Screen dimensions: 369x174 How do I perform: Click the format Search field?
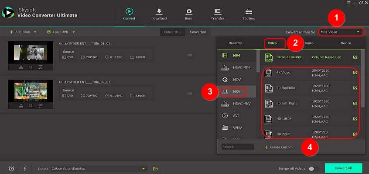click(x=237, y=147)
